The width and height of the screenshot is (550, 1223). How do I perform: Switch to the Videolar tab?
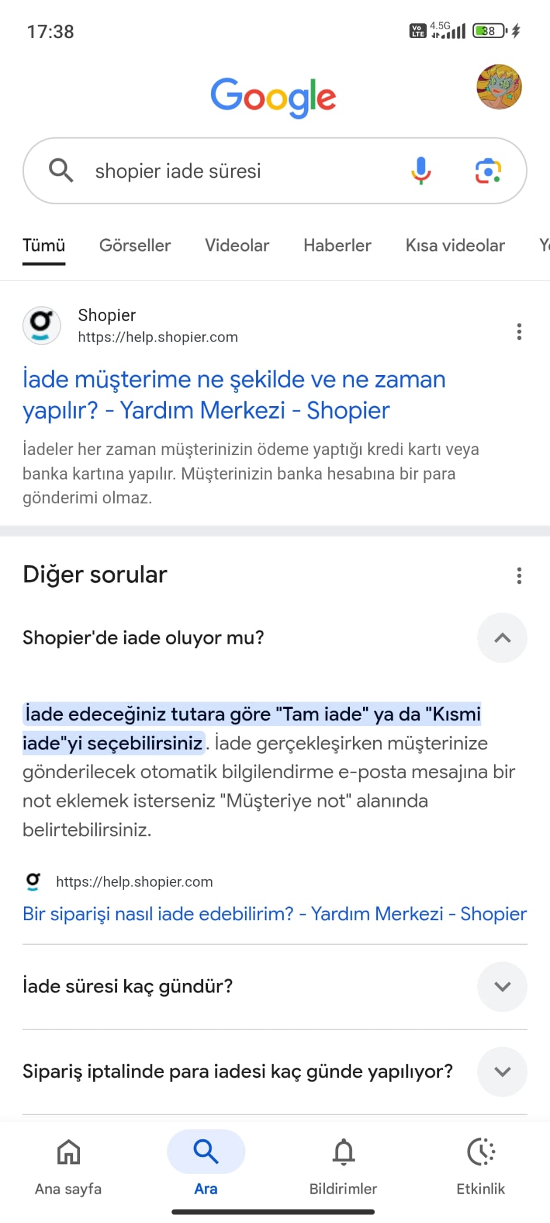(237, 245)
